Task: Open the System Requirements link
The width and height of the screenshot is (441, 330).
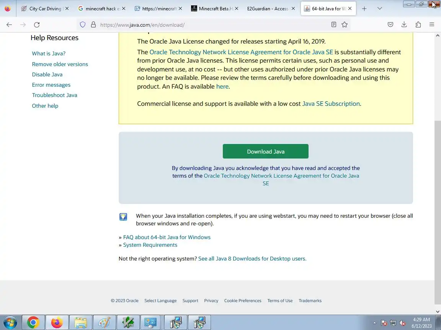Action: pyautogui.click(x=150, y=245)
